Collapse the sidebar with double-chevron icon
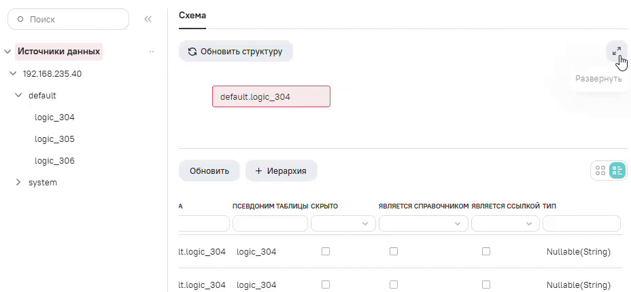This screenshot has height=292, width=631. (x=148, y=20)
